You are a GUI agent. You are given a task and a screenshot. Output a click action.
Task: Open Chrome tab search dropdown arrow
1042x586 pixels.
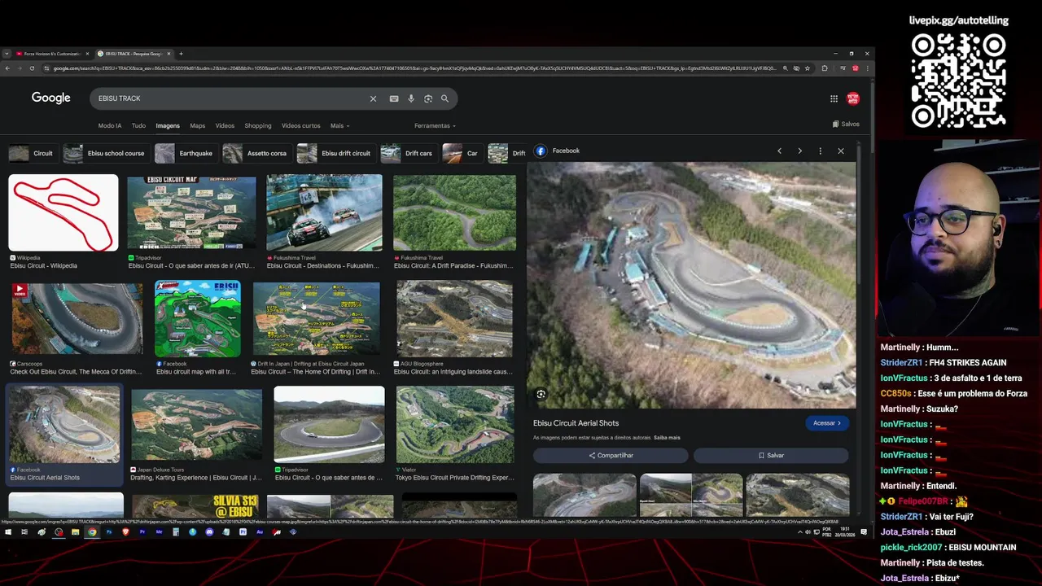tap(7, 54)
